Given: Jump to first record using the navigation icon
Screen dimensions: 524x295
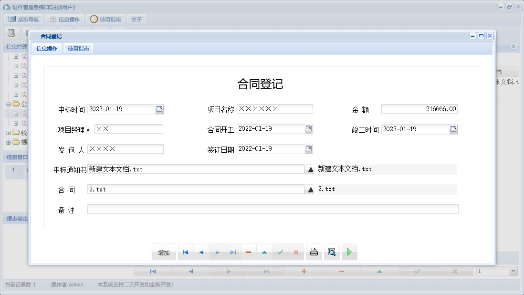Looking at the screenshot, I should pos(185,252).
